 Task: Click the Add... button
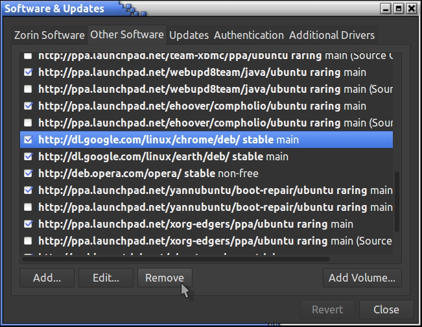pos(47,278)
